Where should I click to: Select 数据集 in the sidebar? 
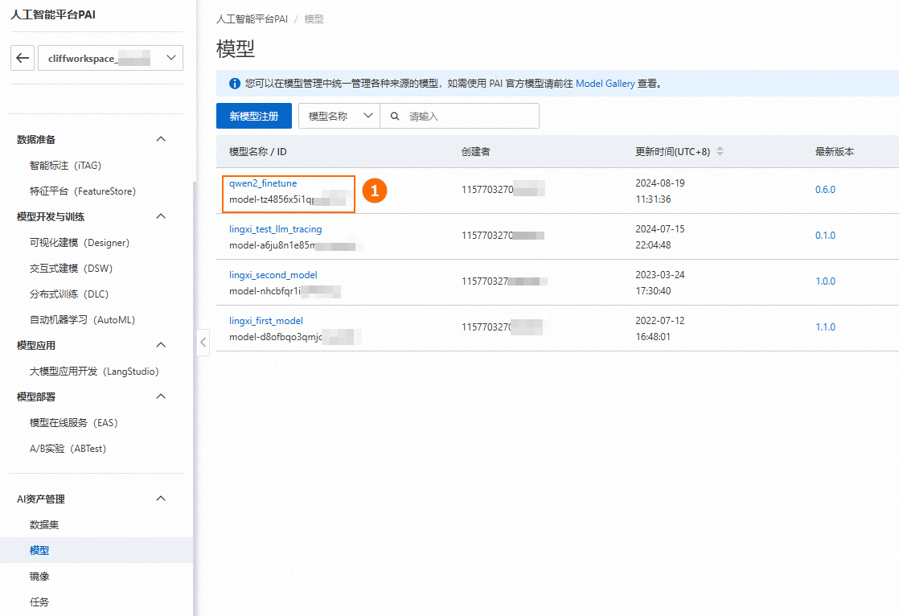44,525
